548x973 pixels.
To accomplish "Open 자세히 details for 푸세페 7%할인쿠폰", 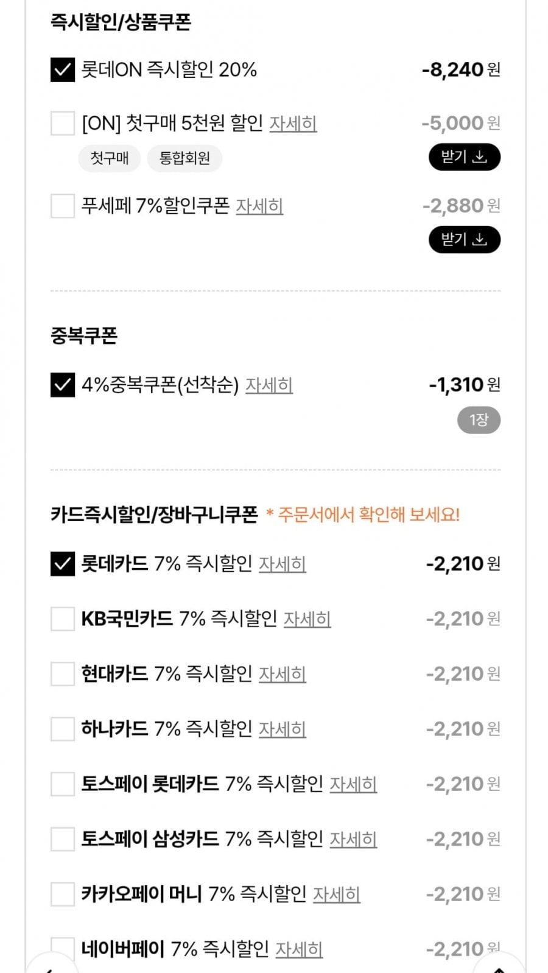I will [259, 206].
